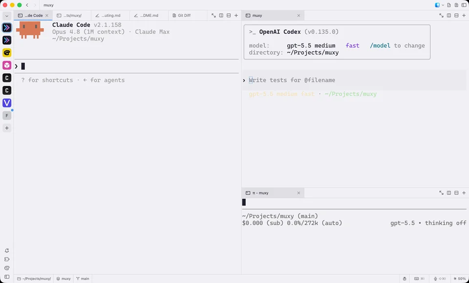This screenshot has width=469, height=283.
Task: Click the 50% indicator in status bar
Action: click(460, 279)
